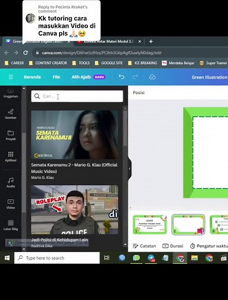Open the Super Trainer bookmark
Image resolution: width=228 pixels, height=300 pixels.
point(214,63)
